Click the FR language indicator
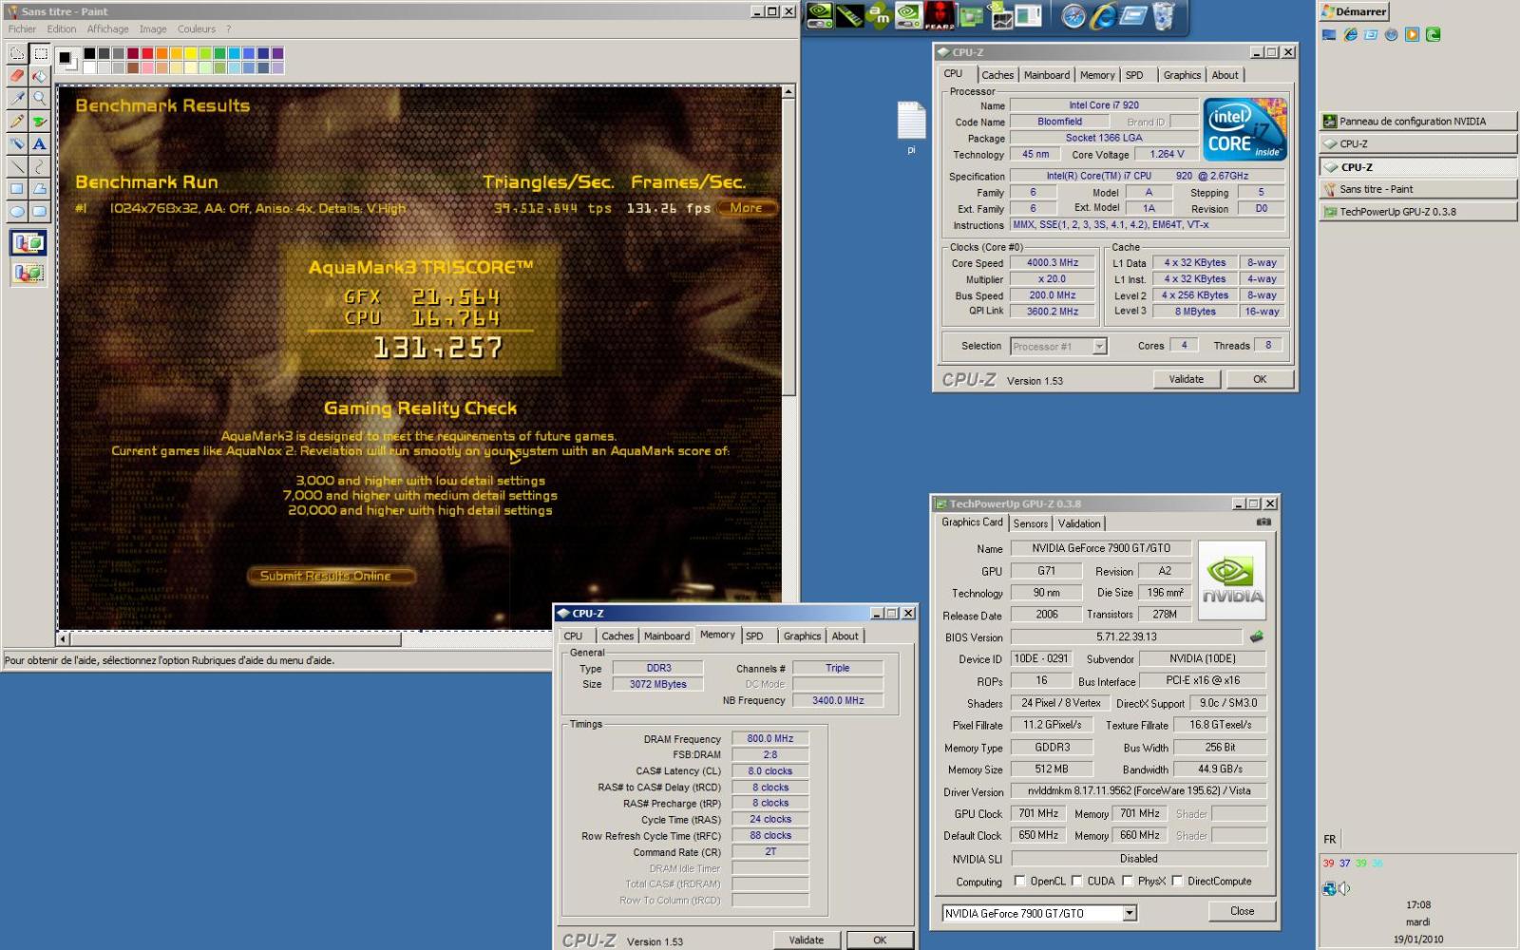The image size is (1520, 950). pyautogui.click(x=1329, y=840)
